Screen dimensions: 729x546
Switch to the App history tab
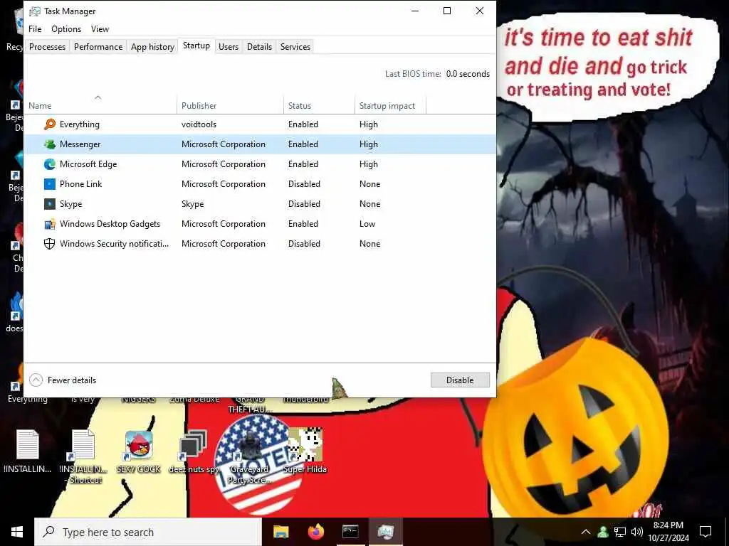point(152,46)
